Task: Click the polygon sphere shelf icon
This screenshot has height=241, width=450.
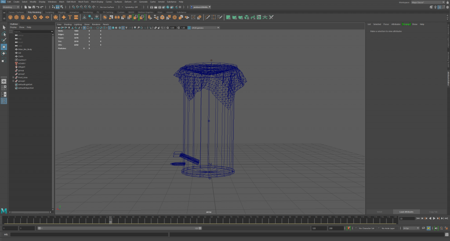Action: click(x=11, y=18)
